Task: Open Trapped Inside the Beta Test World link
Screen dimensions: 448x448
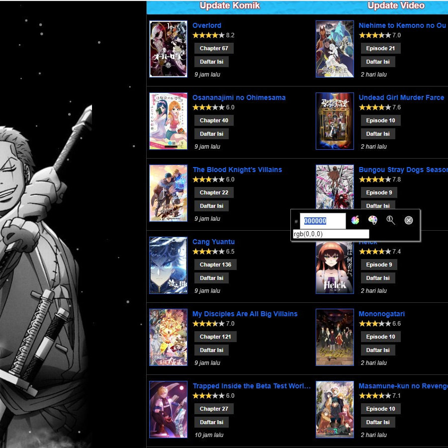Action: click(x=251, y=386)
